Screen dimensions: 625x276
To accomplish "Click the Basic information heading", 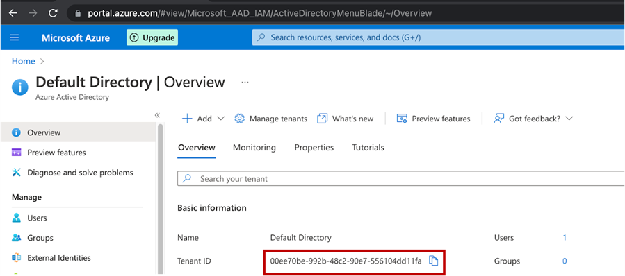I will pyautogui.click(x=211, y=208).
